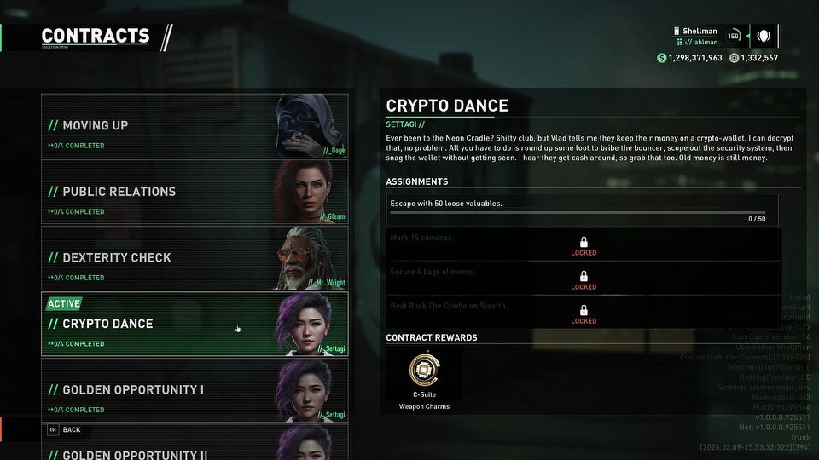
Task: Select the C-Suite weapon charm reward icon
Action: coord(424,369)
